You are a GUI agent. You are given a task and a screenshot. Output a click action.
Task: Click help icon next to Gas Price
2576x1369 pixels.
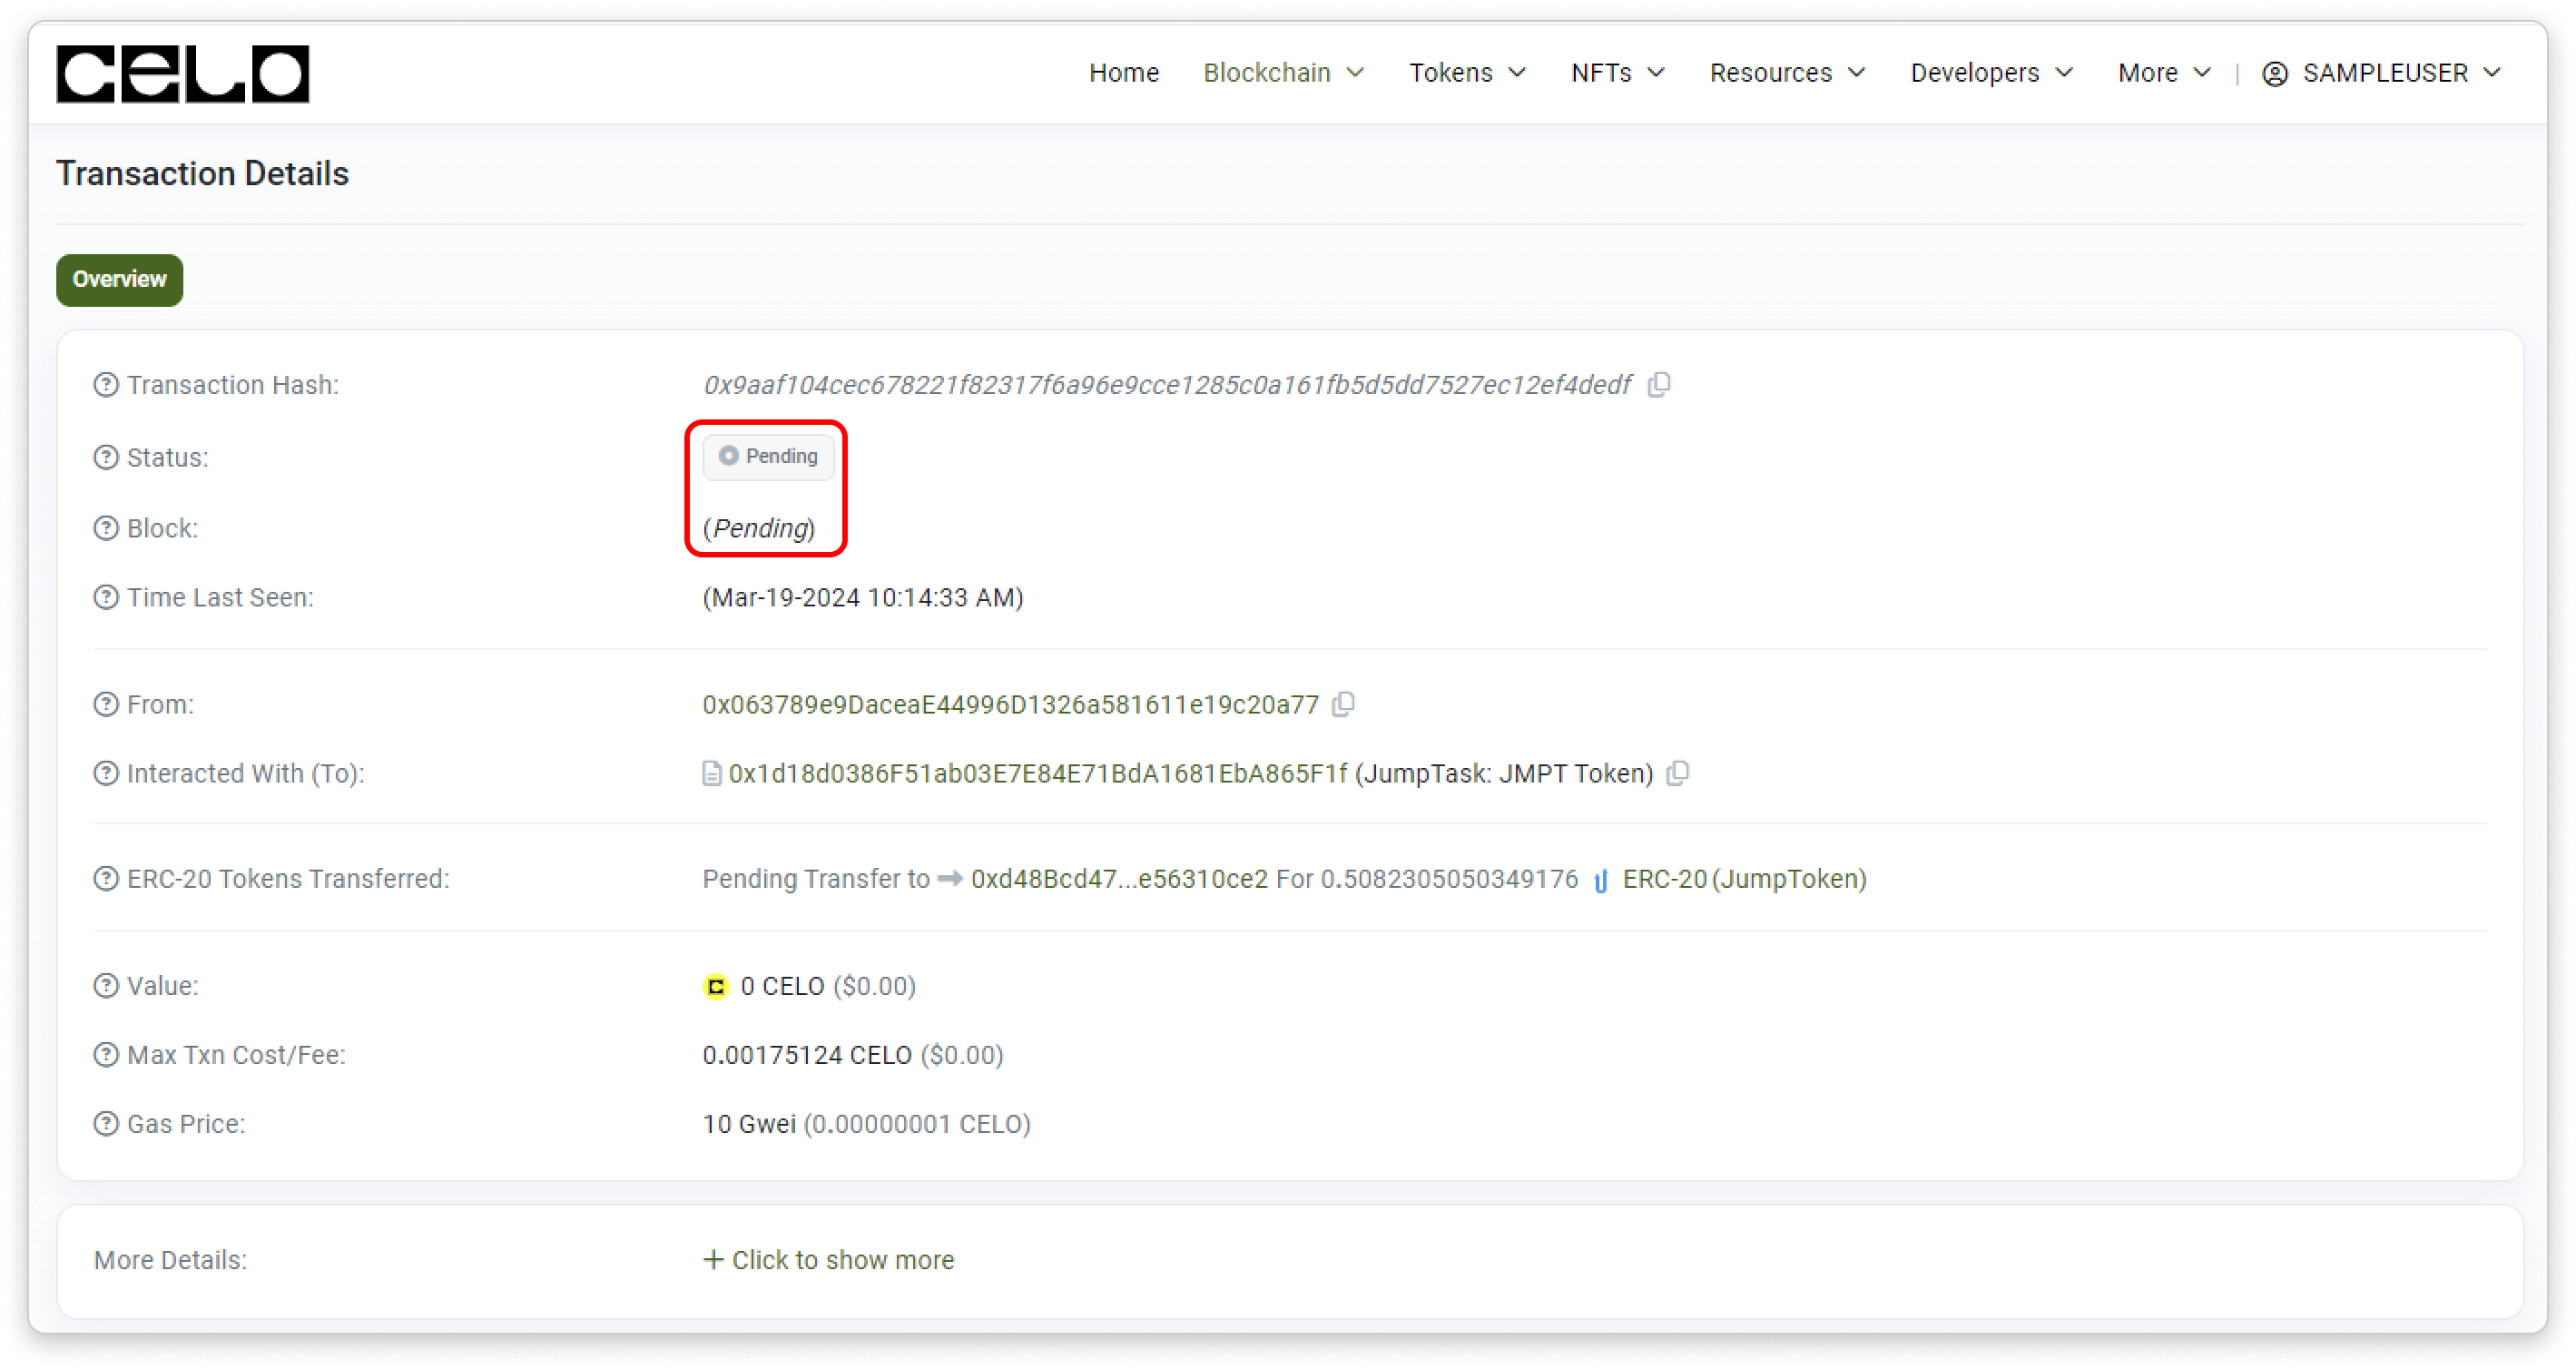106,1124
